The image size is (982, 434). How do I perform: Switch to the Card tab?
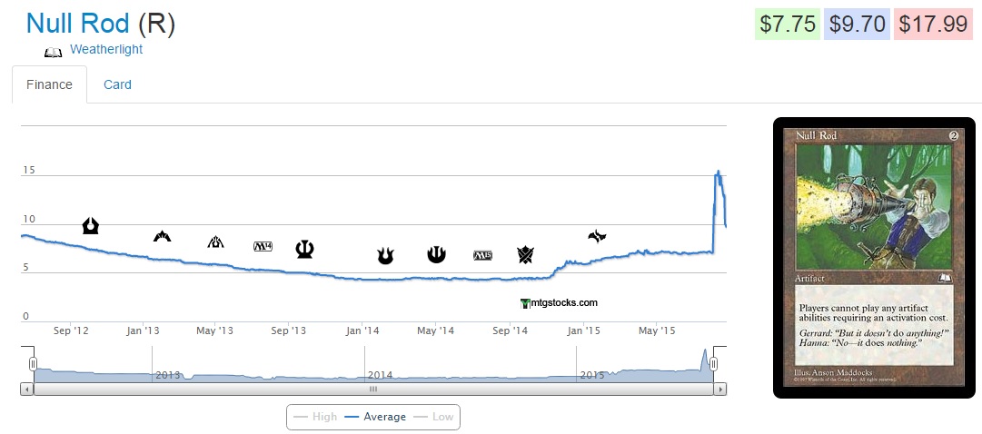pyautogui.click(x=117, y=84)
